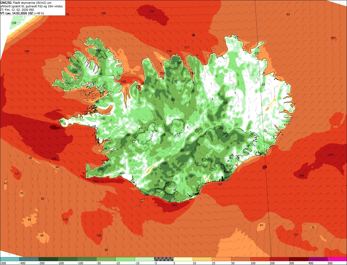Image resolution: width=347 pixels, height=265 pixels.
Task: Select the -21 value at the northeast tip
Action: coord(236,37)
